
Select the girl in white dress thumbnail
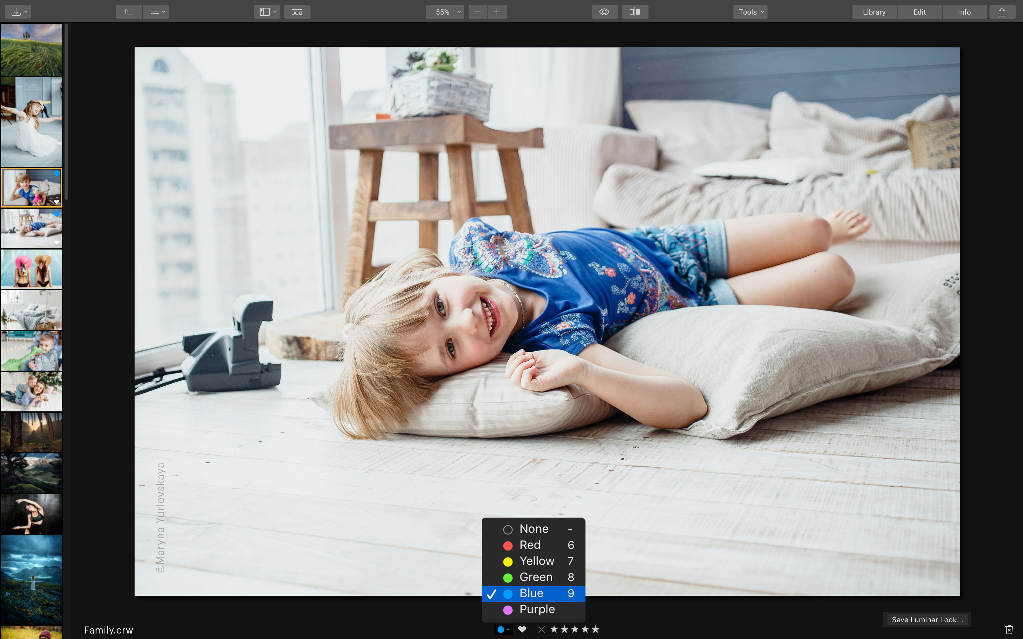pyautogui.click(x=32, y=122)
